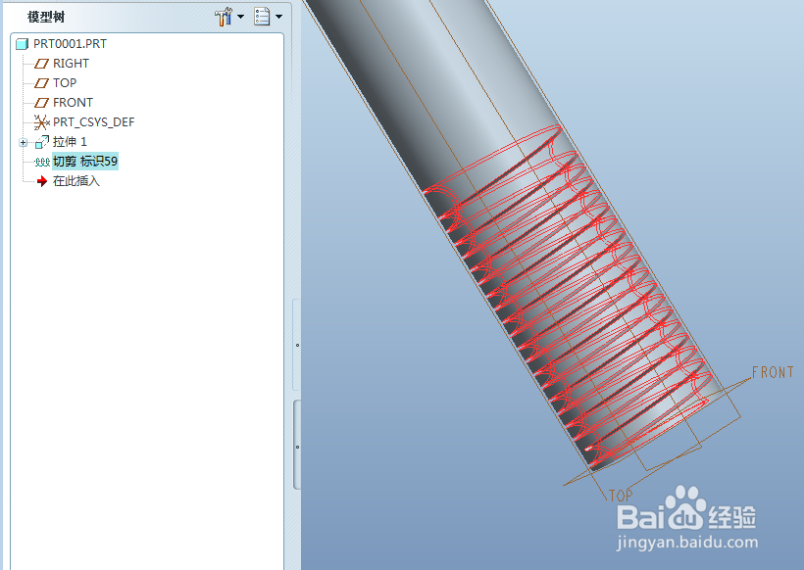Select TOP datum plane in tree

[x=65, y=83]
